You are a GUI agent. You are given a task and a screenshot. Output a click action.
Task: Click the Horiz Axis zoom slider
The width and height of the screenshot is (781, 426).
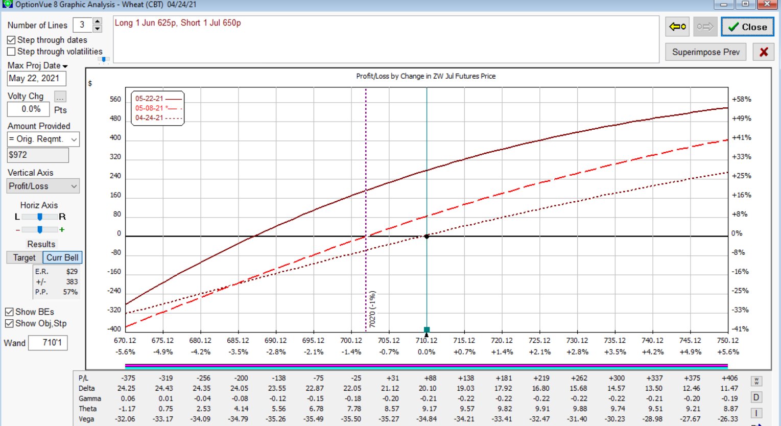tap(40, 230)
